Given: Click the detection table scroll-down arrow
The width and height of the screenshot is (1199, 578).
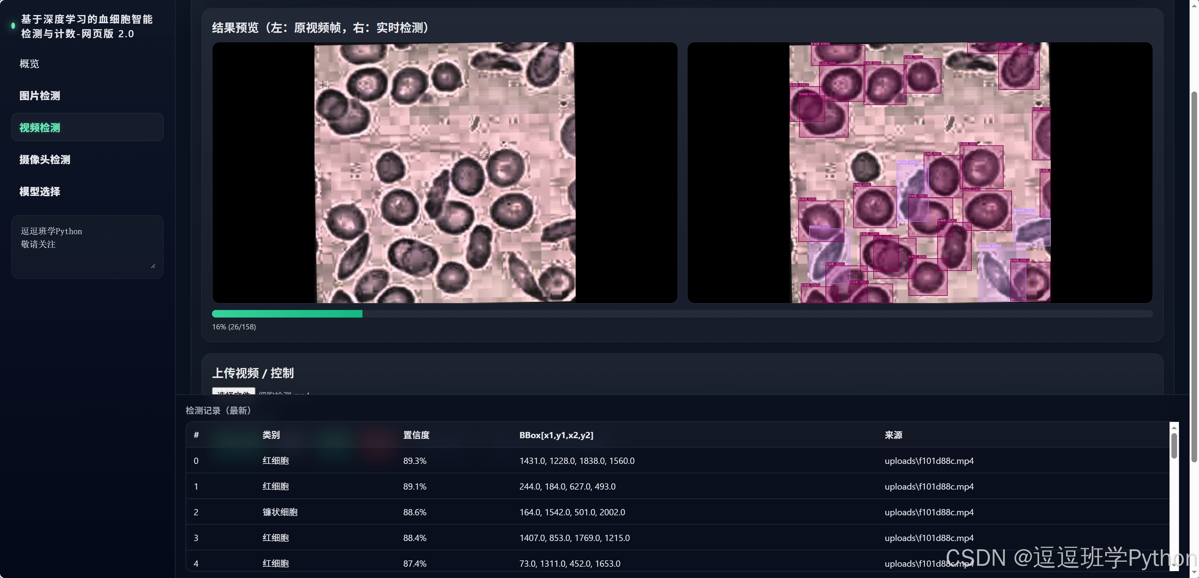Looking at the screenshot, I should pyautogui.click(x=1174, y=565).
